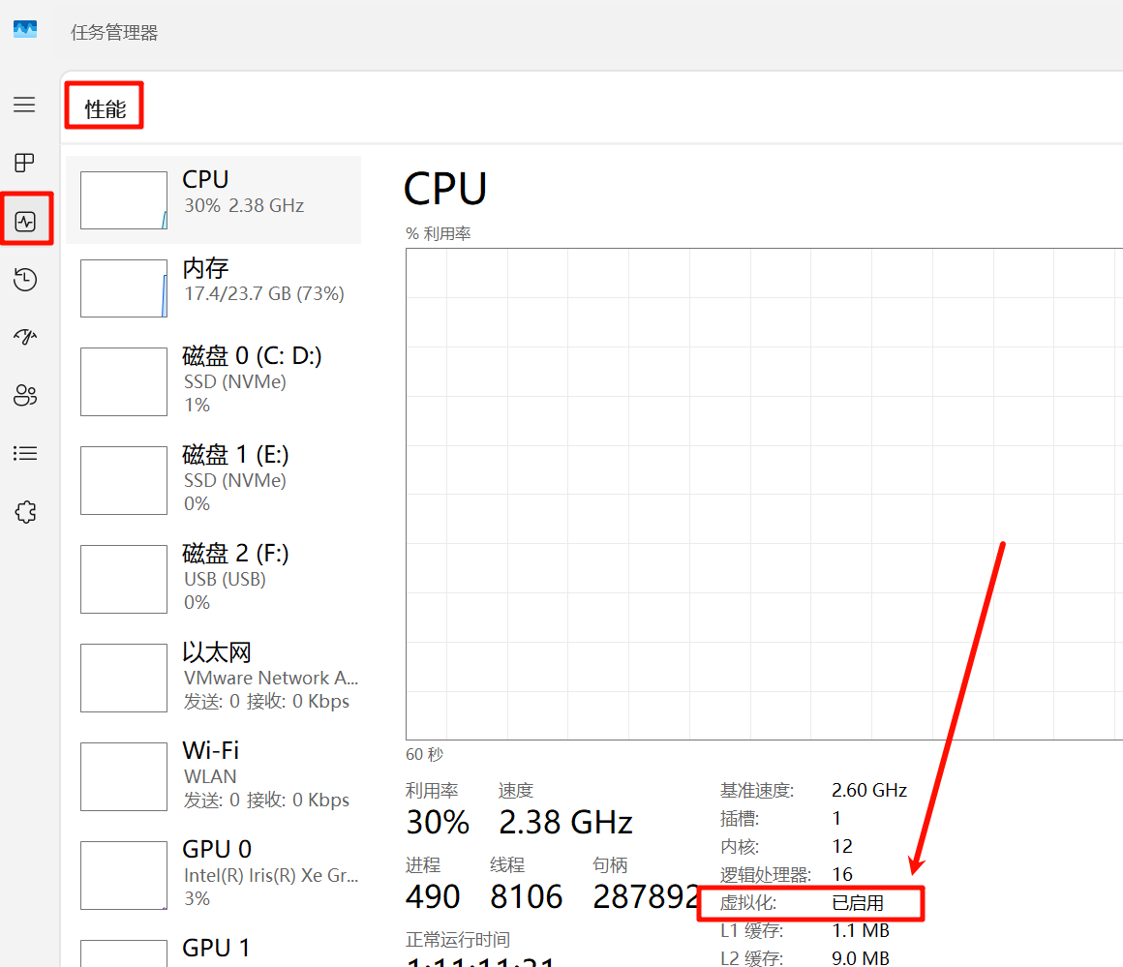The width and height of the screenshot is (1123, 967).
Task: Click the Task Manager app icon in title bar
Action: [x=25, y=30]
